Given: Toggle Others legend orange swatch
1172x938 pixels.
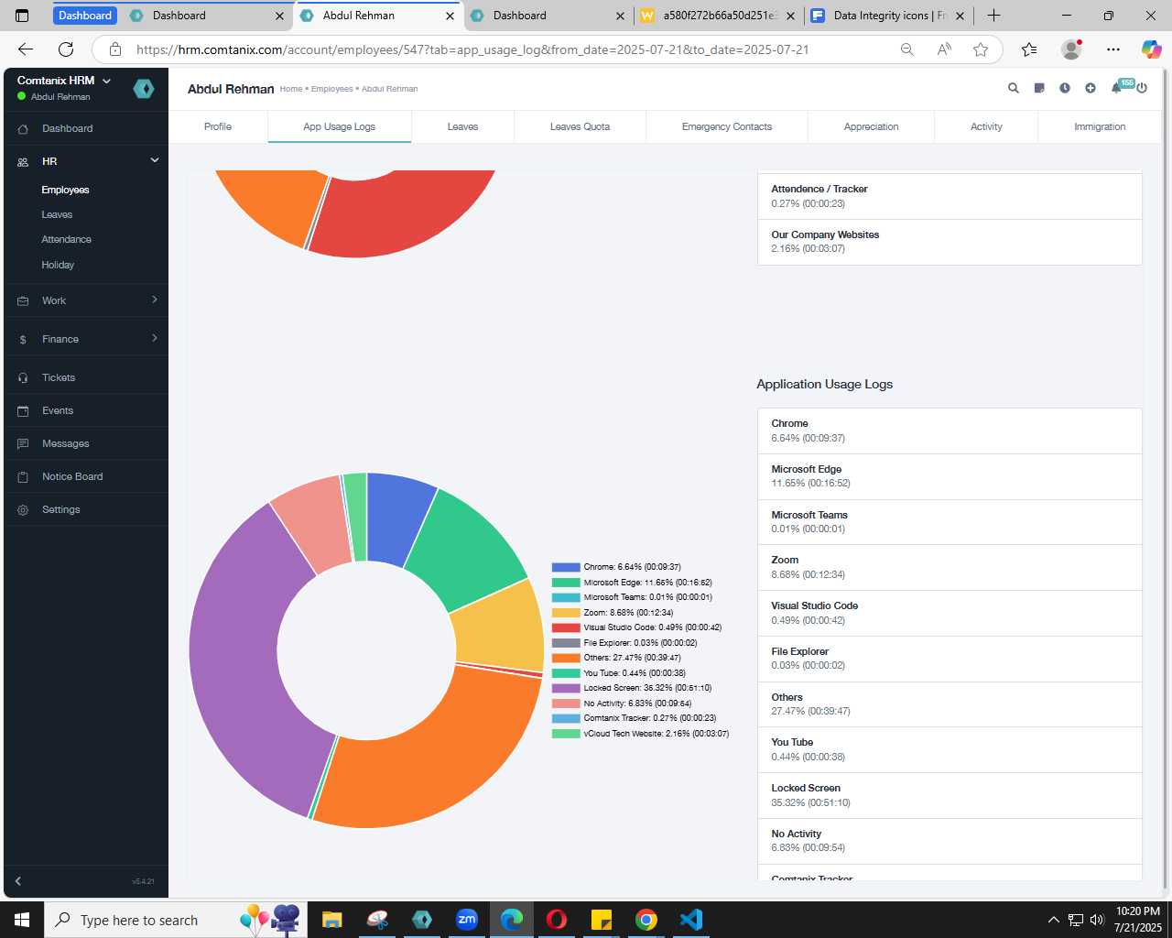Looking at the screenshot, I should (x=566, y=658).
